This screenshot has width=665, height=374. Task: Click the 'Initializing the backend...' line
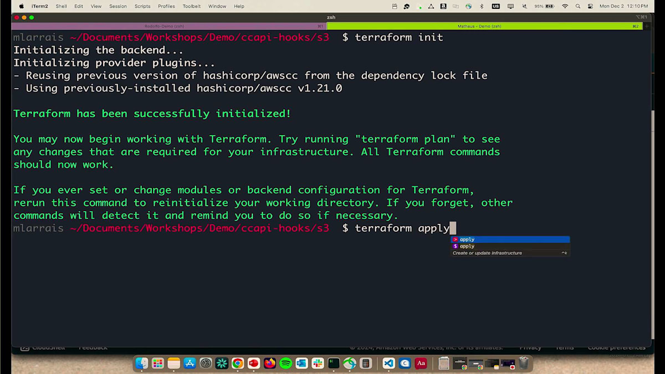point(98,50)
